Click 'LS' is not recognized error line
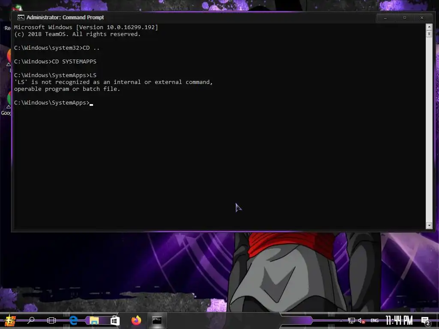This screenshot has width=439, height=329. point(113,82)
